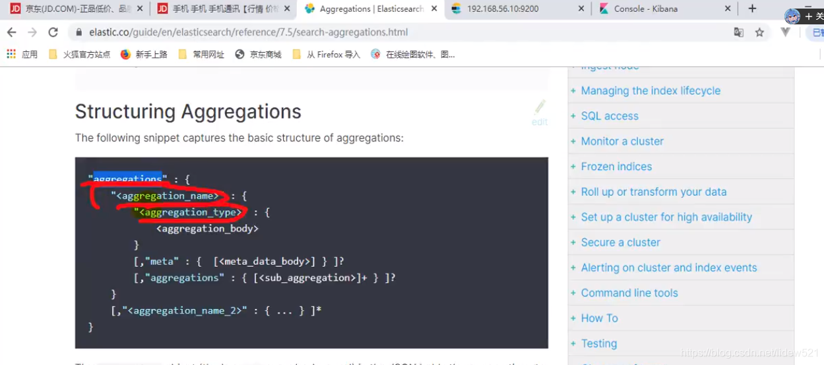Click the highlighted "aggregations" key in code
Image resolution: width=824 pixels, height=365 pixels.
click(127, 179)
